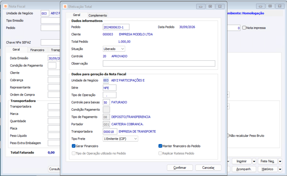Click EMPRESA DE TRANSPORTE text
This screenshot has height=176, width=287.
[x=137, y=131]
